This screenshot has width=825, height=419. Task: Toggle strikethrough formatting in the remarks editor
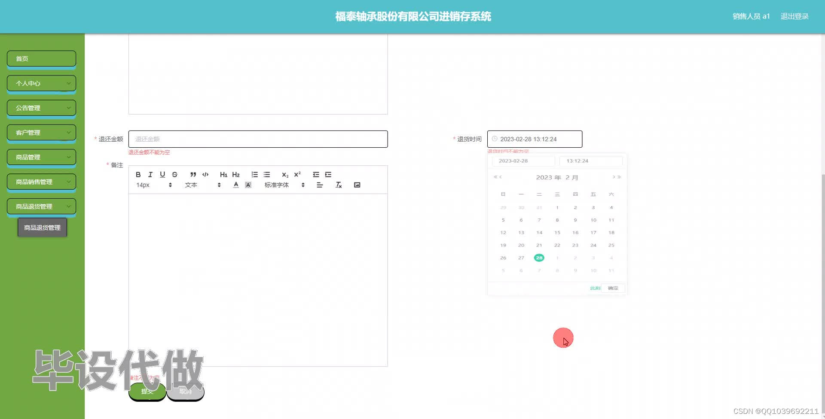pyautogui.click(x=174, y=174)
